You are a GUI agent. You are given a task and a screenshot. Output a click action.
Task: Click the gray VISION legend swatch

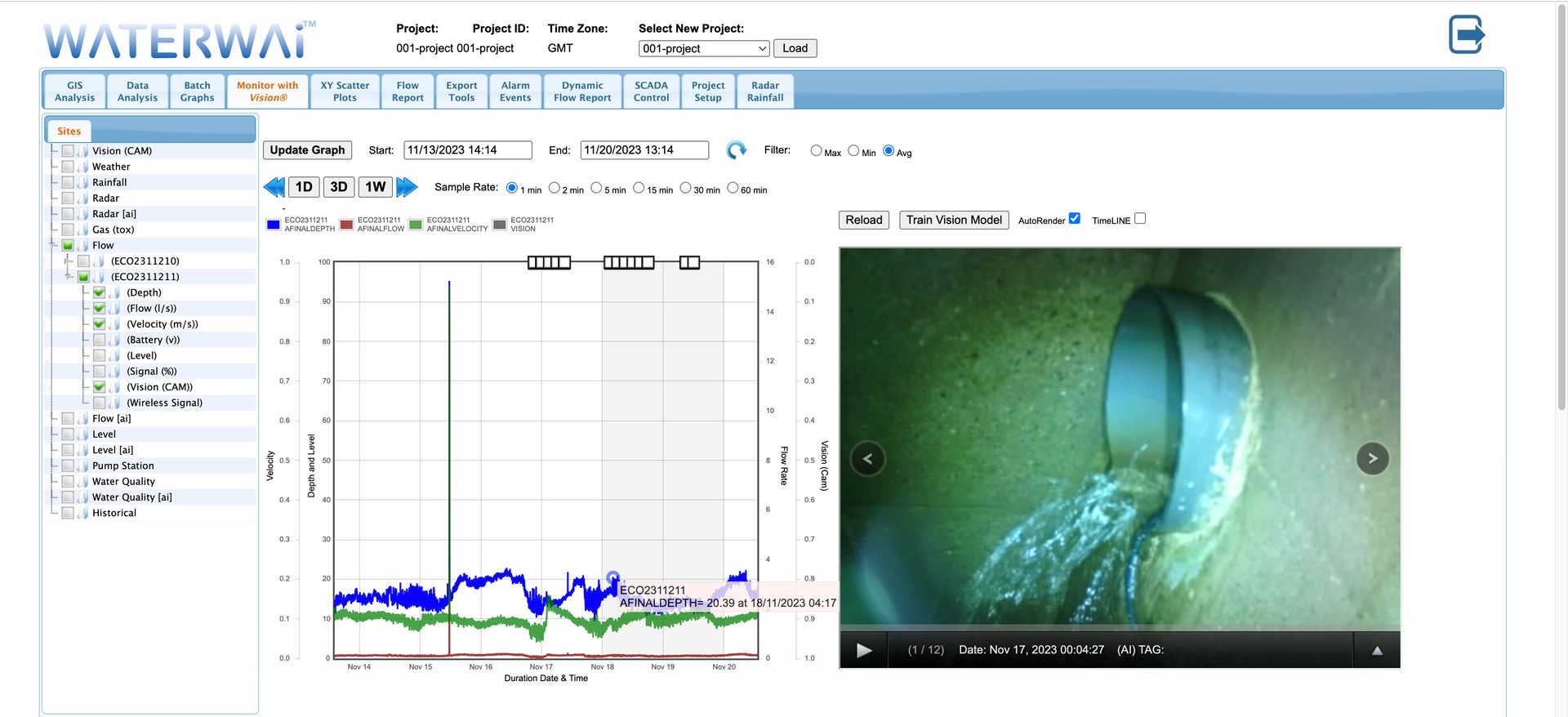500,225
